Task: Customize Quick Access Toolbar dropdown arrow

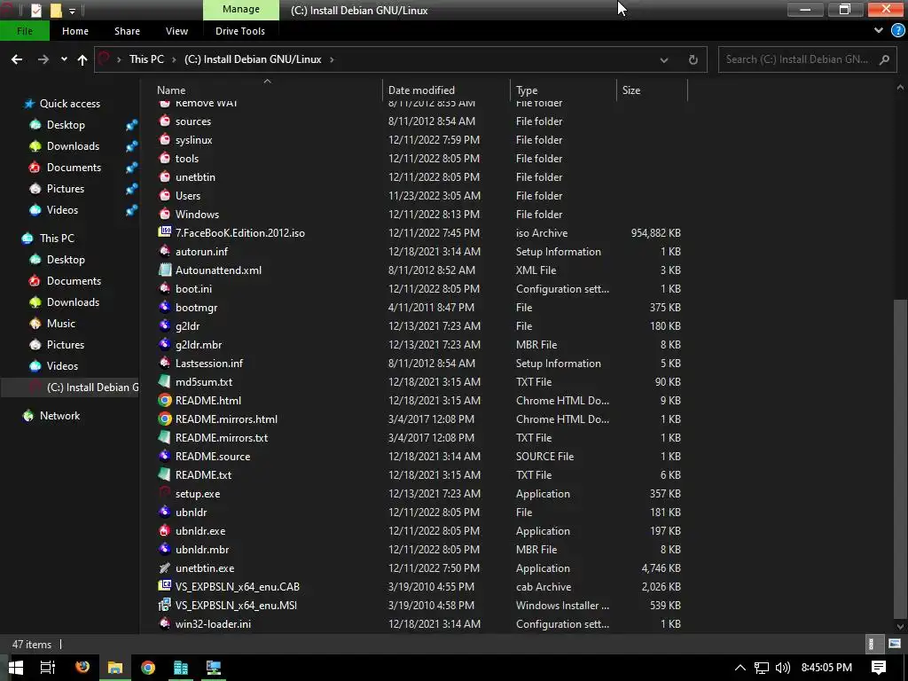Action: 73,11
